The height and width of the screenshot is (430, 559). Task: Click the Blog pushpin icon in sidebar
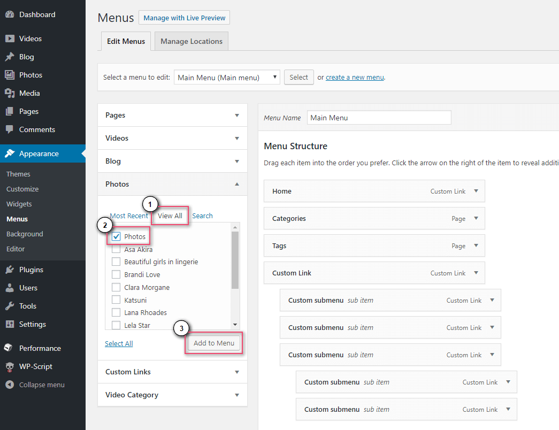(x=10, y=57)
